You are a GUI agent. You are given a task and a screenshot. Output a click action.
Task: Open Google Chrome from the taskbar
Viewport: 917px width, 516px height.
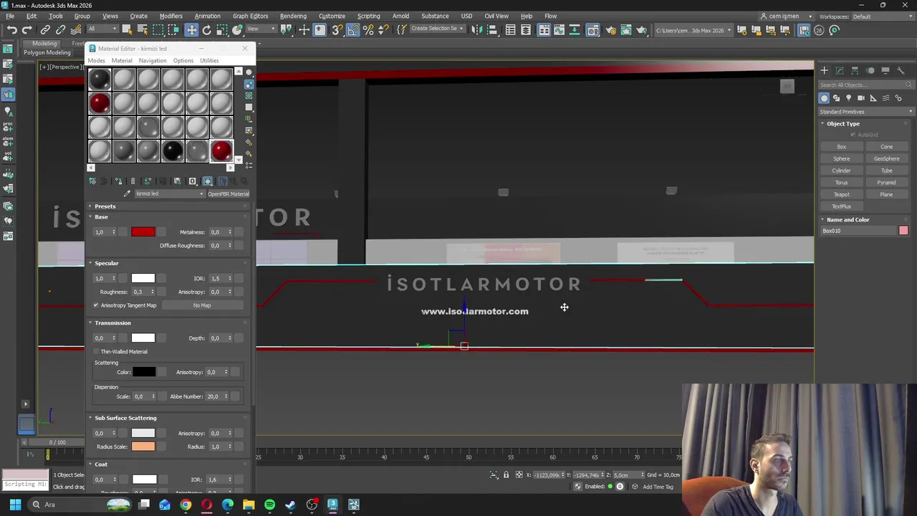point(186,505)
